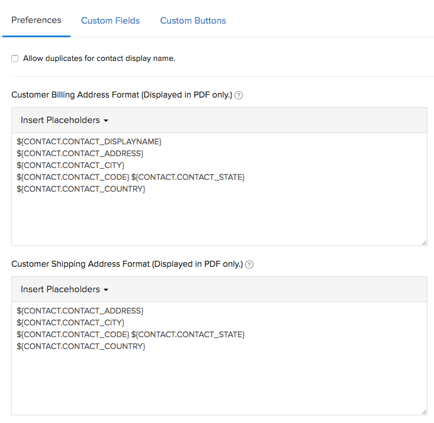
Task: Click the CONTACT_DISPLAYNAME line in the billing format
Action: pyautogui.click(x=89, y=141)
